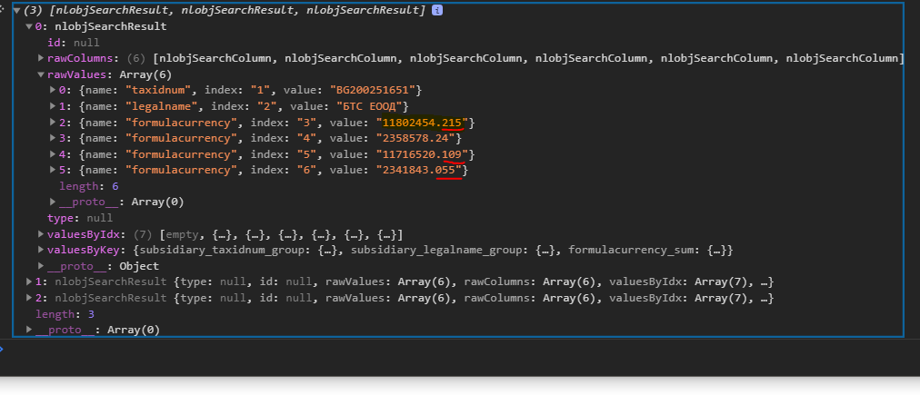Click the info badge beside the array header

[436, 11]
